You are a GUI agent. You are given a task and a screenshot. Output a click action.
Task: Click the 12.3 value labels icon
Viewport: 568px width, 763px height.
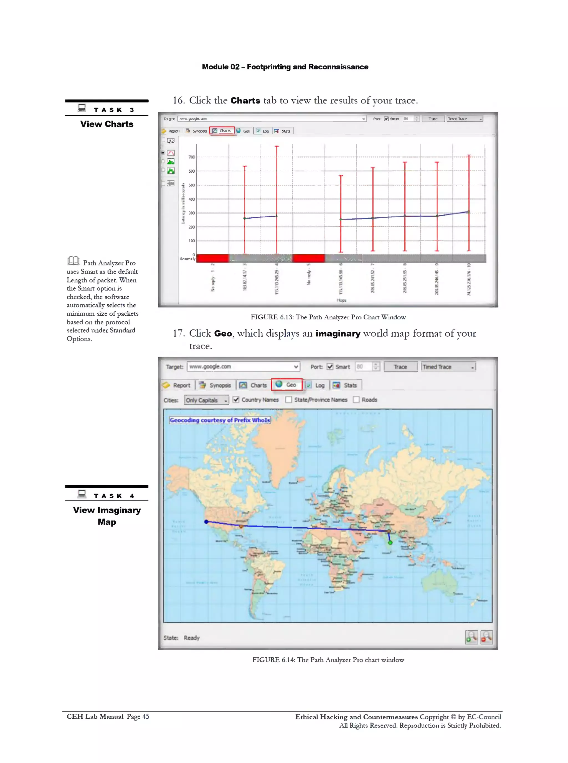point(171,140)
